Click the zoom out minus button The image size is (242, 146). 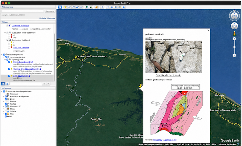click(x=235, y=55)
